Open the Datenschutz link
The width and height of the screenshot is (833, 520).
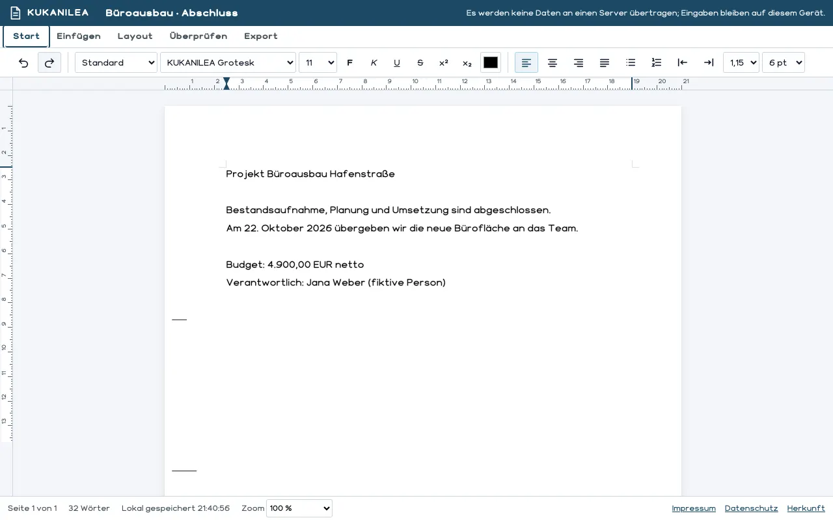tap(751, 508)
